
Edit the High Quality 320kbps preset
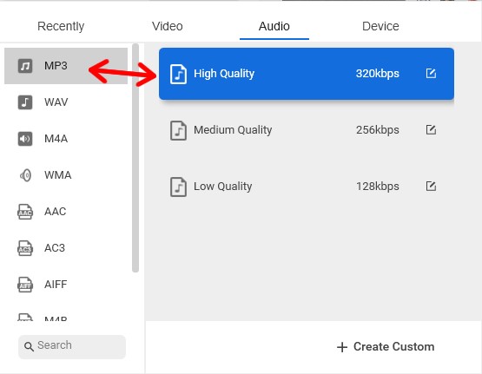tap(431, 74)
